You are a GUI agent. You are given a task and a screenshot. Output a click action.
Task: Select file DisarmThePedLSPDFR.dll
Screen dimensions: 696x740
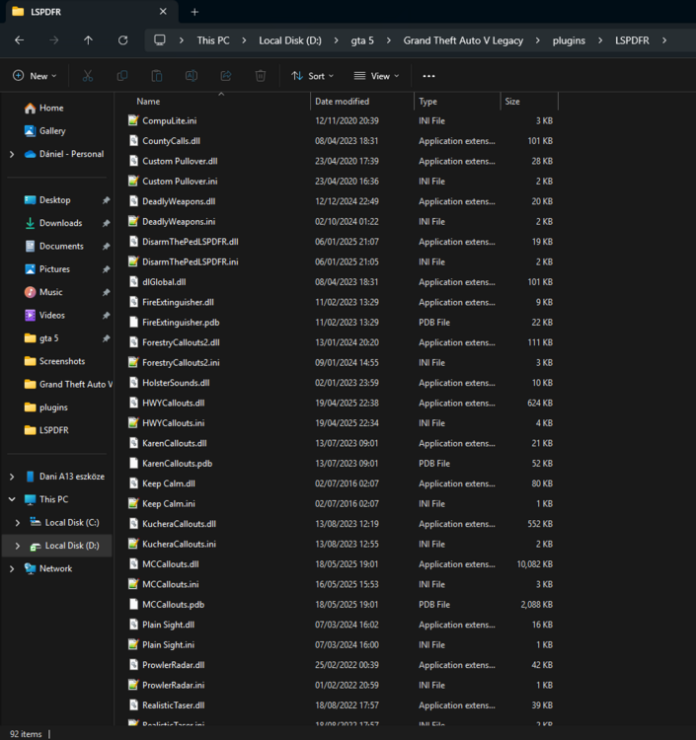[191, 242]
